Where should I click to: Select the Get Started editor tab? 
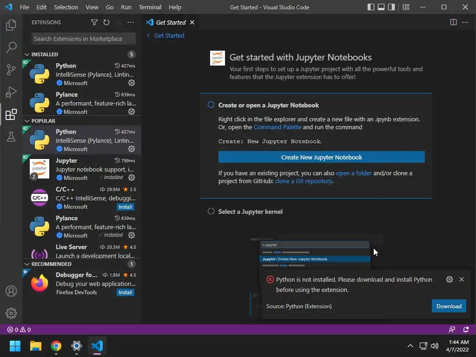click(x=171, y=22)
